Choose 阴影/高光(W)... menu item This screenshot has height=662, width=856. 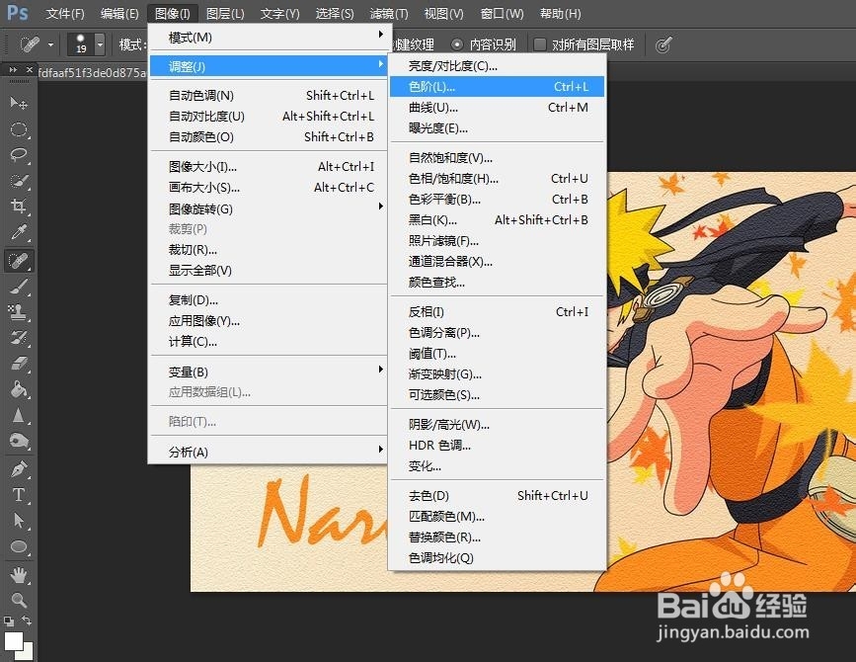pyautogui.click(x=498, y=425)
